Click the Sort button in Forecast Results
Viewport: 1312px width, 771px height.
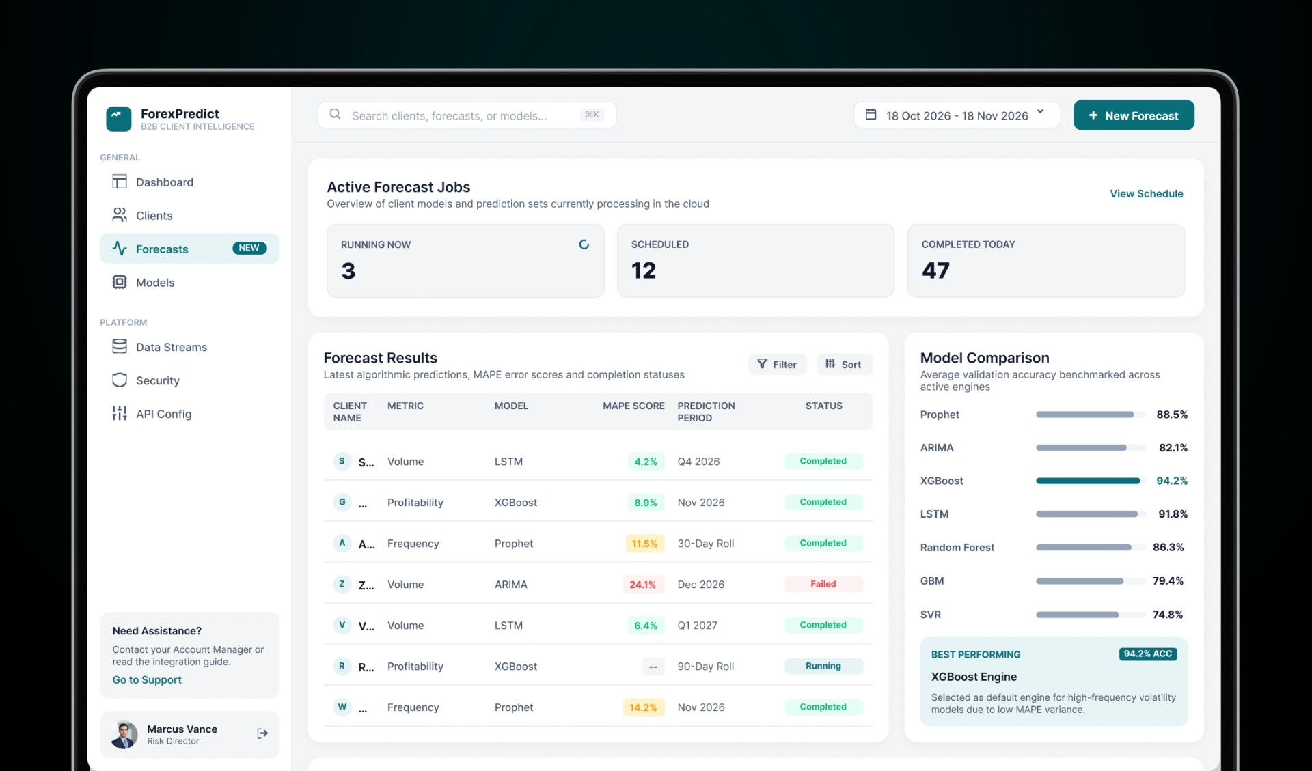[x=844, y=365]
